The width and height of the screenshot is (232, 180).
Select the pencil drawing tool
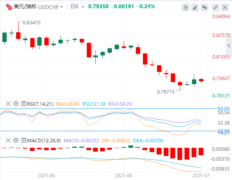coord(195,7)
